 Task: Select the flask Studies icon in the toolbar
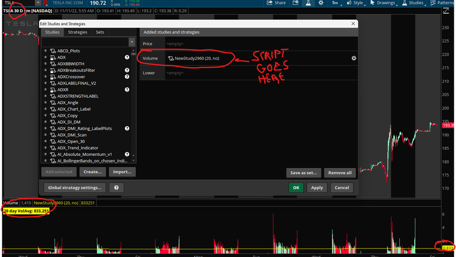[x=309, y=3]
